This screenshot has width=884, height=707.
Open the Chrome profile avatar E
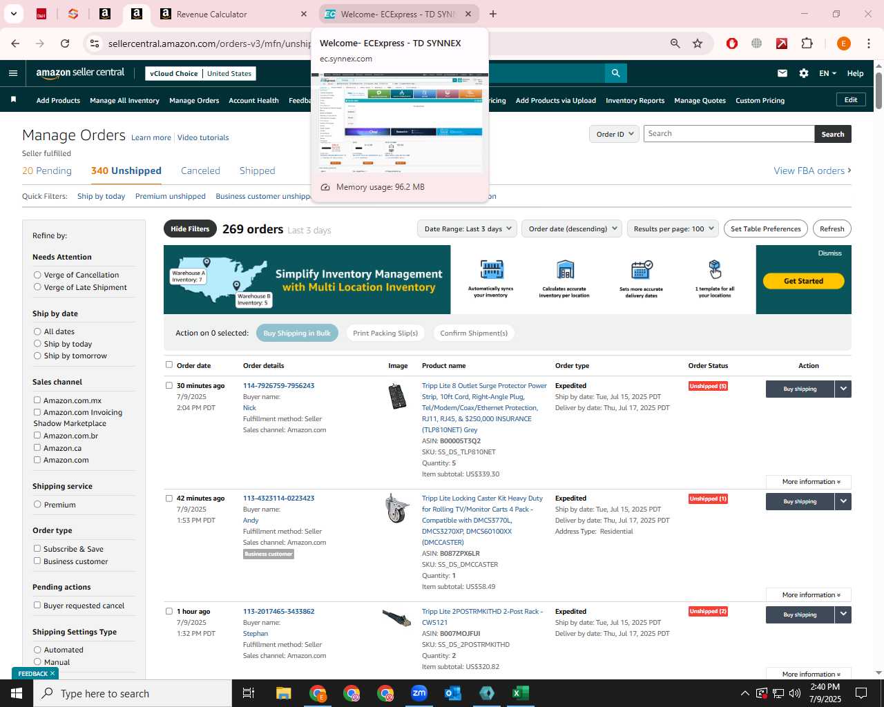[x=843, y=43]
